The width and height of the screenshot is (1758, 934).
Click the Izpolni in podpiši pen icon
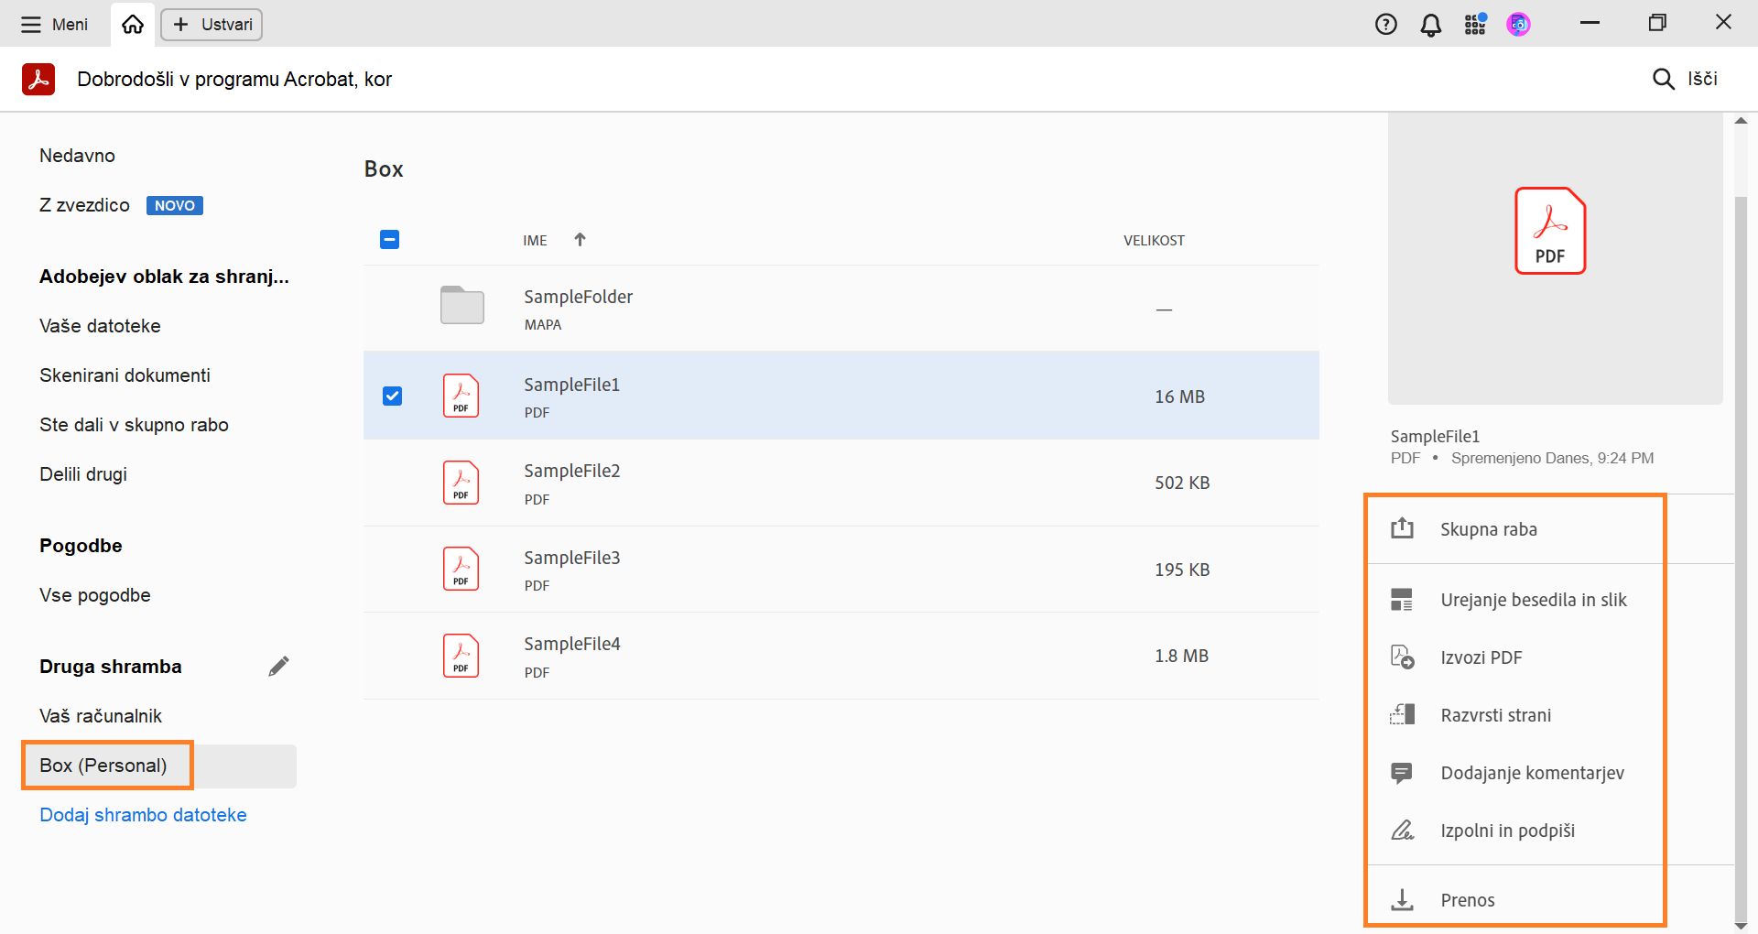(x=1402, y=831)
